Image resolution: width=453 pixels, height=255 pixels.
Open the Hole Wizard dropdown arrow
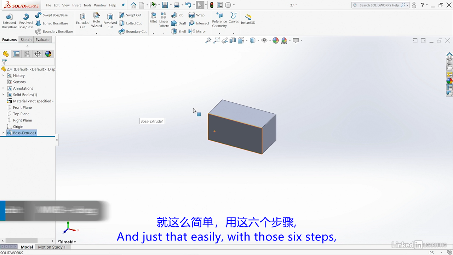[96, 33]
